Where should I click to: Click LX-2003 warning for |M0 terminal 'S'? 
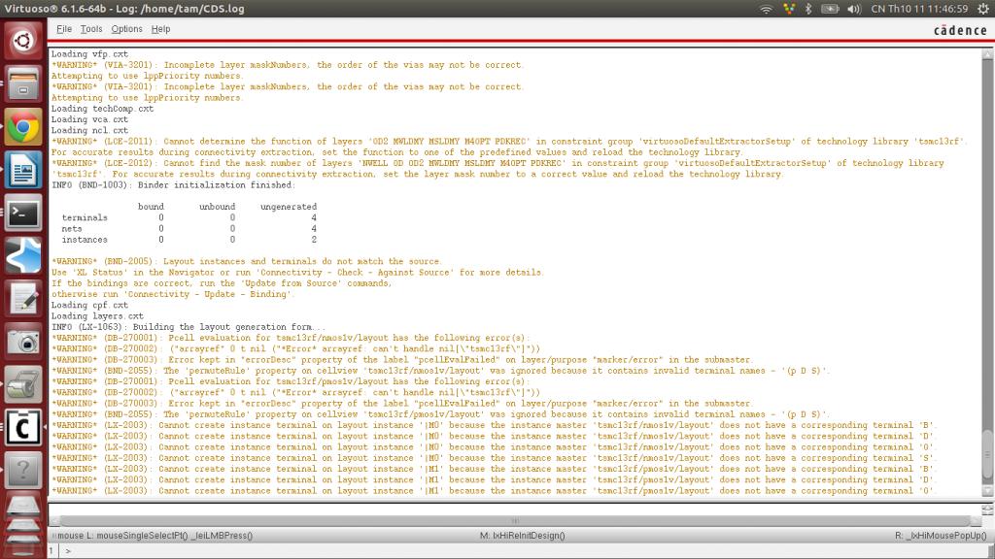pos(493,458)
